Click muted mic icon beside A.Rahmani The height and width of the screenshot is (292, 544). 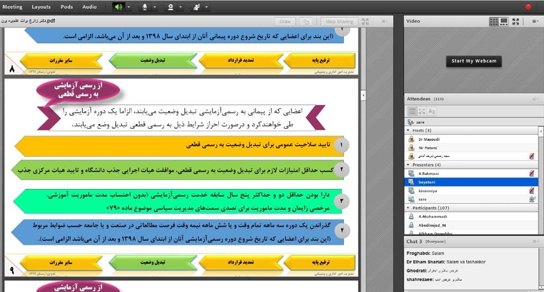pyautogui.click(x=532, y=173)
